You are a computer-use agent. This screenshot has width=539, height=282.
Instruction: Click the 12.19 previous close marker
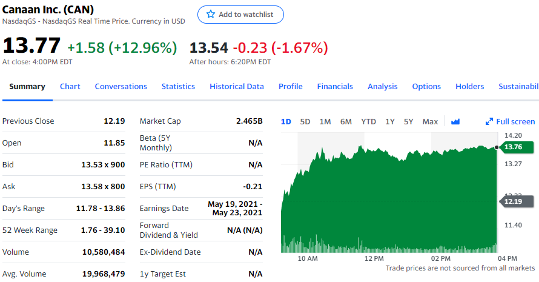click(x=517, y=201)
